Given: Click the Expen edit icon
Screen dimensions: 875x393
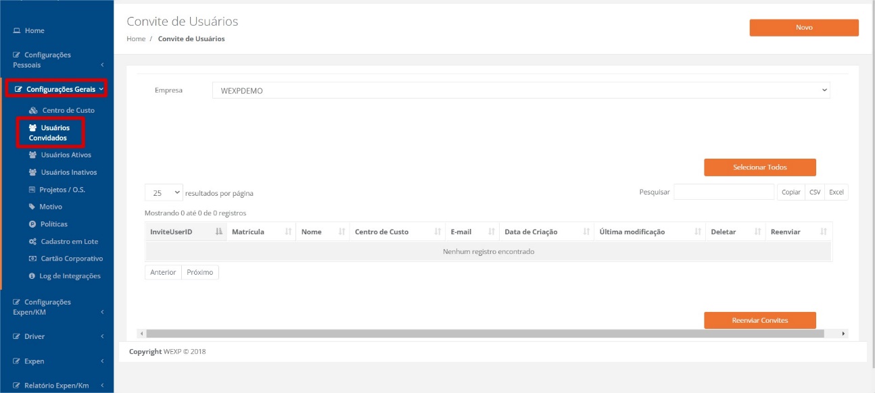Looking at the screenshot, I should pos(17,361).
